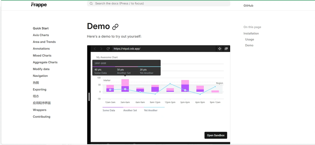This screenshot has width=315, height=145.
Task: Open Axis Charts in the sidebar
Action: tap(41, 35)
